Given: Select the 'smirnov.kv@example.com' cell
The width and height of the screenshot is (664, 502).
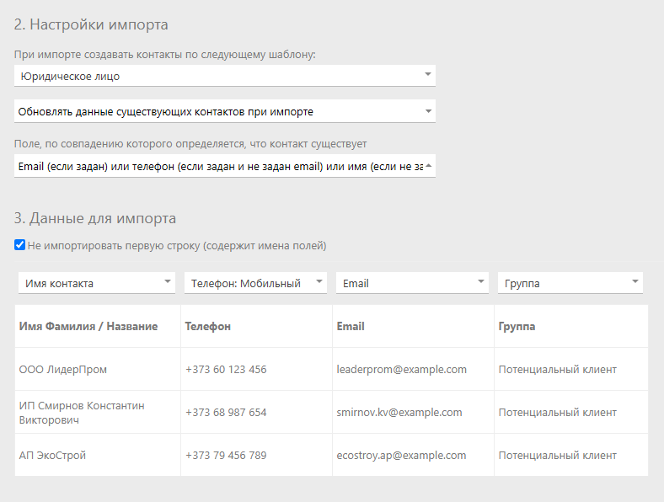Looking at the screenshot, I should click(x=413, y=412).
